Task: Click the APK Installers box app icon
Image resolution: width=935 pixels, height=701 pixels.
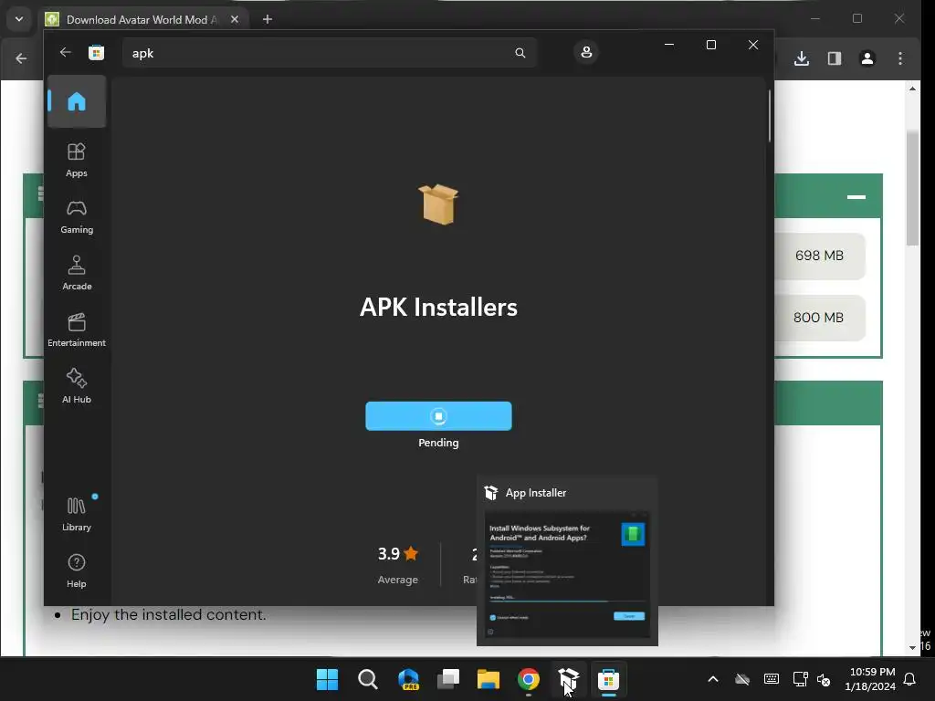Action: (438, 204)
